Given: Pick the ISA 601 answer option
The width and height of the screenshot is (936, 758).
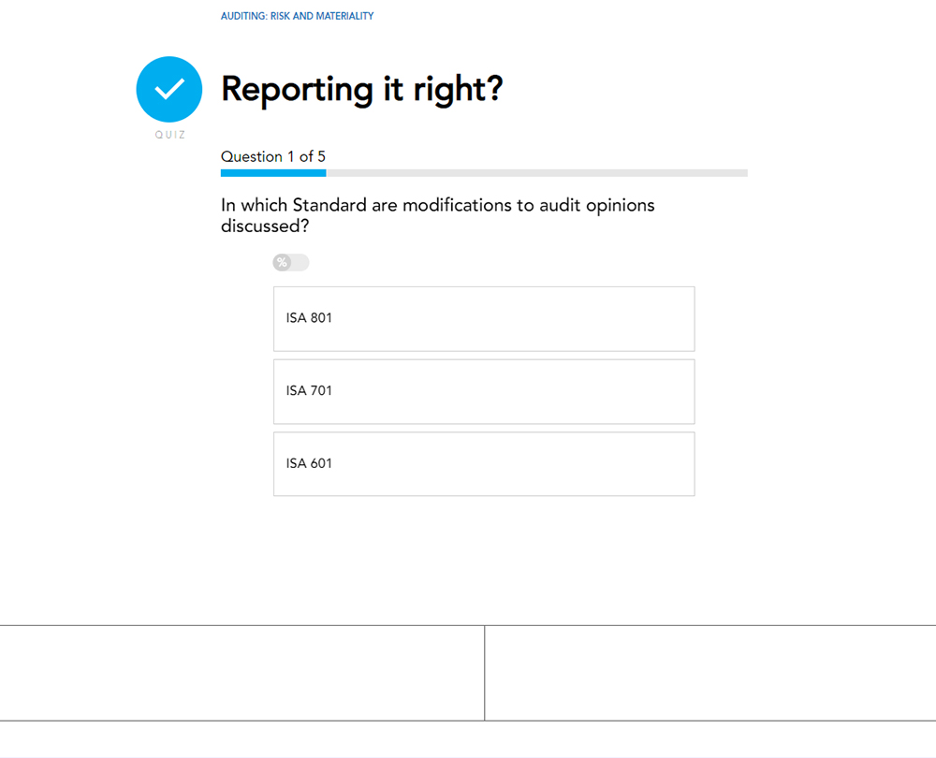Looking at the screenshot, I should [484, 464].
